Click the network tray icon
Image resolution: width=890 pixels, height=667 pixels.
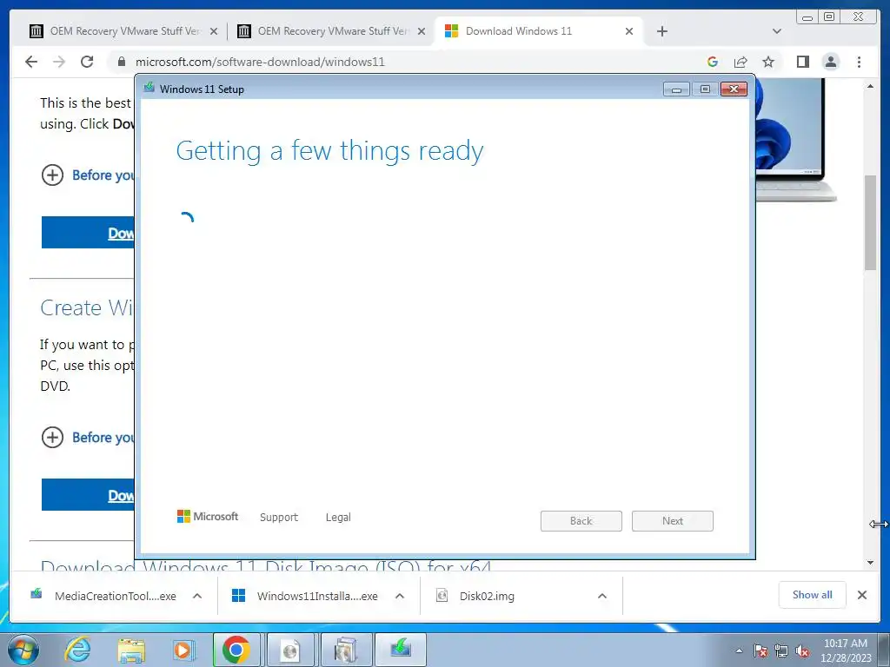[x=781, y=651]
